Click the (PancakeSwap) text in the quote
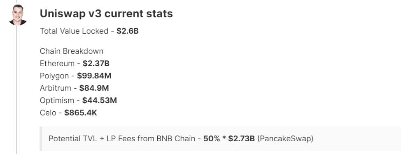408x154 pixels. click(x=285, y=139)
